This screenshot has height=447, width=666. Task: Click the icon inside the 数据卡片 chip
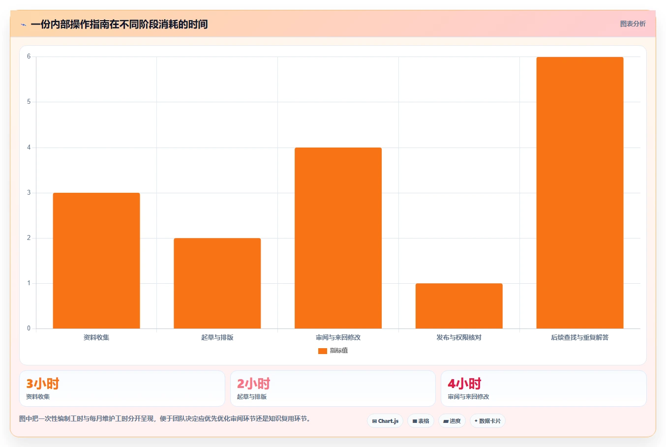(476, 421)
